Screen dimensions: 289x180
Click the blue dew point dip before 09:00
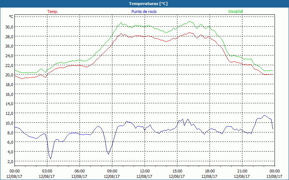tap(109, 154)
